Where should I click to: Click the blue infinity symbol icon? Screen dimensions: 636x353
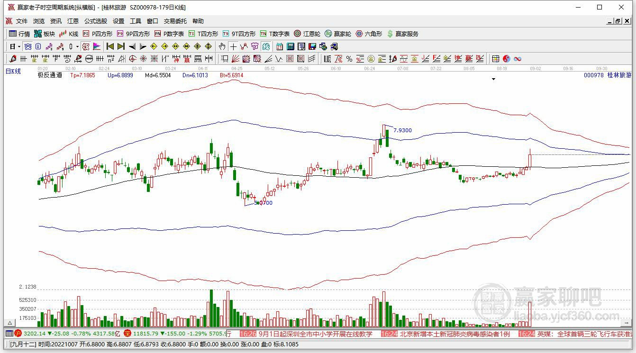pyautogui.click(x=518, y=59)
